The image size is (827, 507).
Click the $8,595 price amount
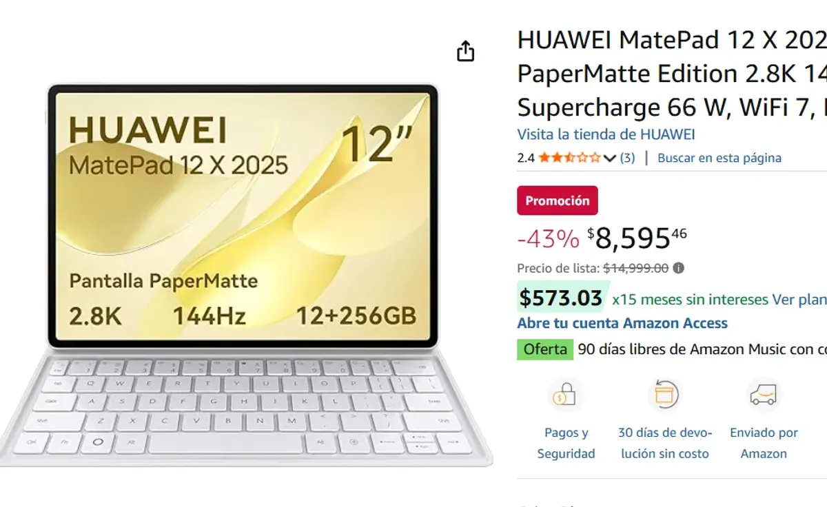click(627, 238)
